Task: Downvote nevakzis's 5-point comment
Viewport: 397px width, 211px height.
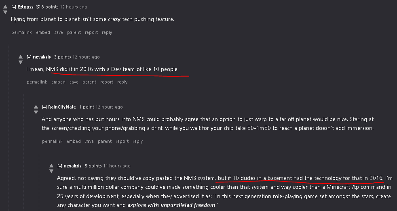Action: (x=51, y=171)
